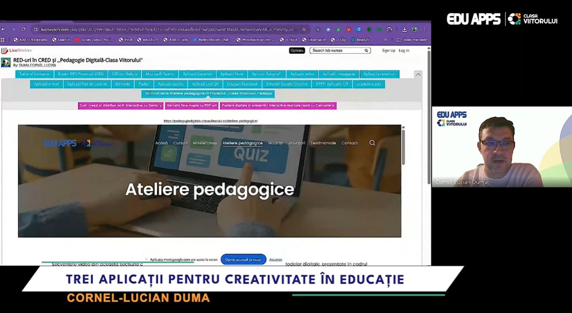572x313 pixels.
Task: Click the search magnifier in tab search box
Action: 366,51
